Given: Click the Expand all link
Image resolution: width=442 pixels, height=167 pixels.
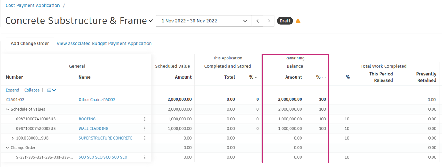Looking at the screenshot, I should [12, 90].
